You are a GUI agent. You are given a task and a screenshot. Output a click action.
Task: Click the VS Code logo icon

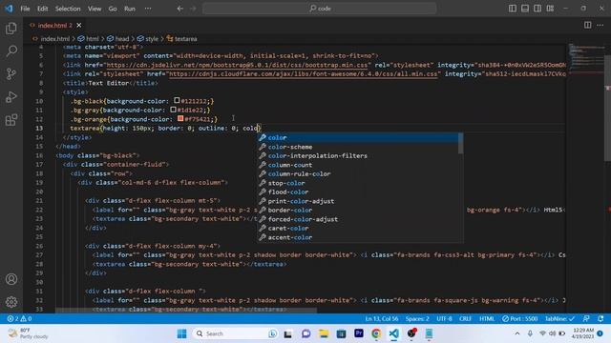point(9,9)
